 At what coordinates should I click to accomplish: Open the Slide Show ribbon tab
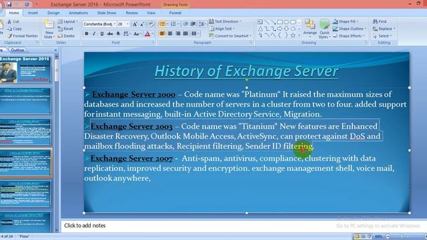(107, 13)
